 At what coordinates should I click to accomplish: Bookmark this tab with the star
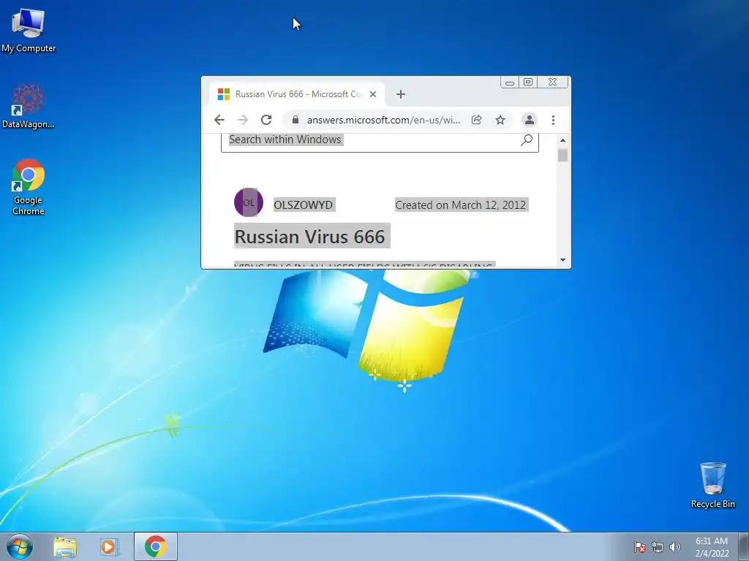(x=500, y=120)
